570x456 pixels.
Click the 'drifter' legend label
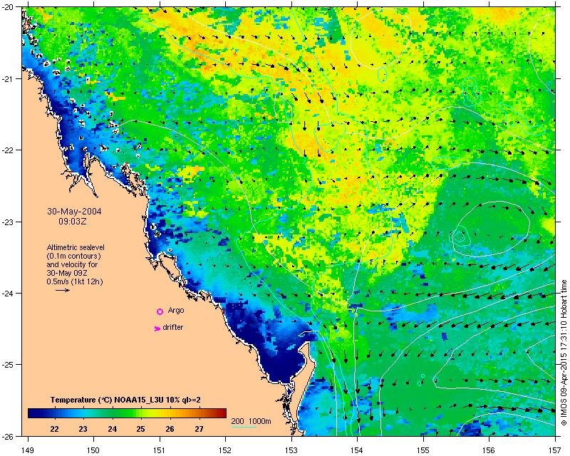[x=172, y=327]
